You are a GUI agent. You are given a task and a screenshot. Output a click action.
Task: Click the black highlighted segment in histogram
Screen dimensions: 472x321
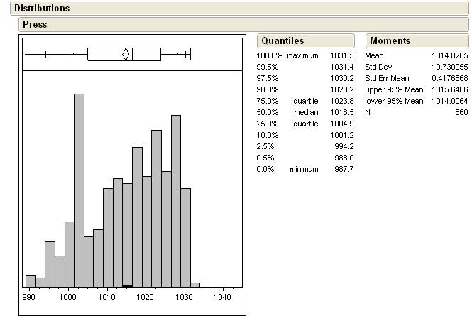coord(127,285)
